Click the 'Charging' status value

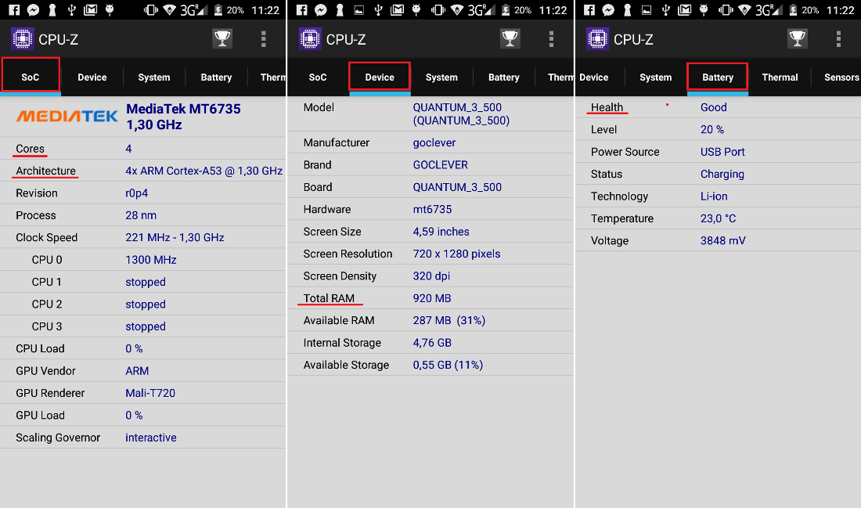[722, 174]
